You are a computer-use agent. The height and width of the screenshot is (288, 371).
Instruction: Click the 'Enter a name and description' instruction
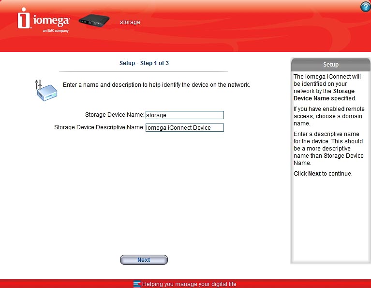(x=156, y=85)
